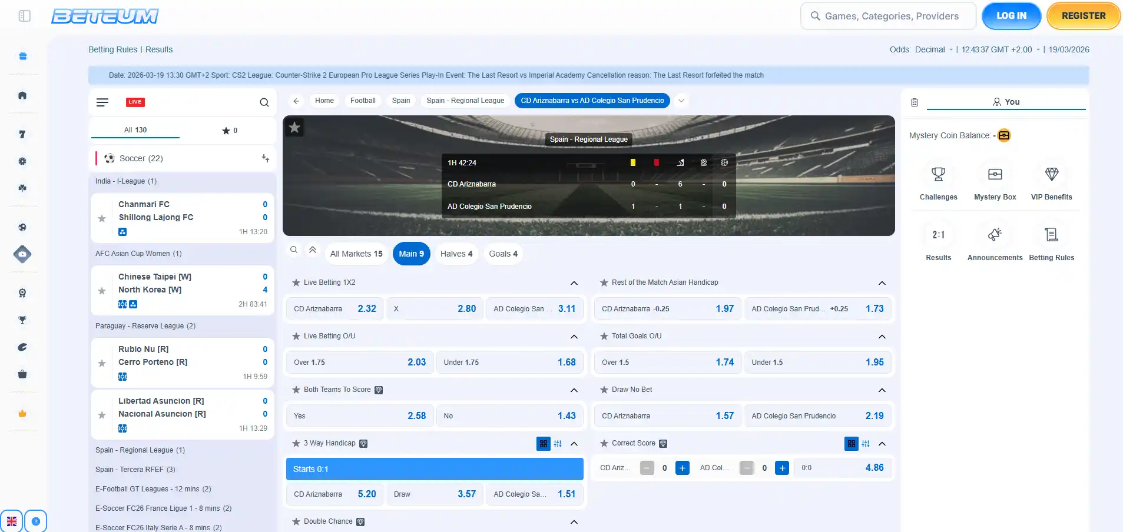Go to the home icon in the sidebar
The height and width of the screenshot is (532, 1123).
[x=22, y=95]
